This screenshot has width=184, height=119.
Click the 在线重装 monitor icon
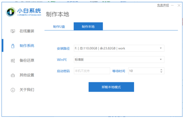(x=13, y=31)
